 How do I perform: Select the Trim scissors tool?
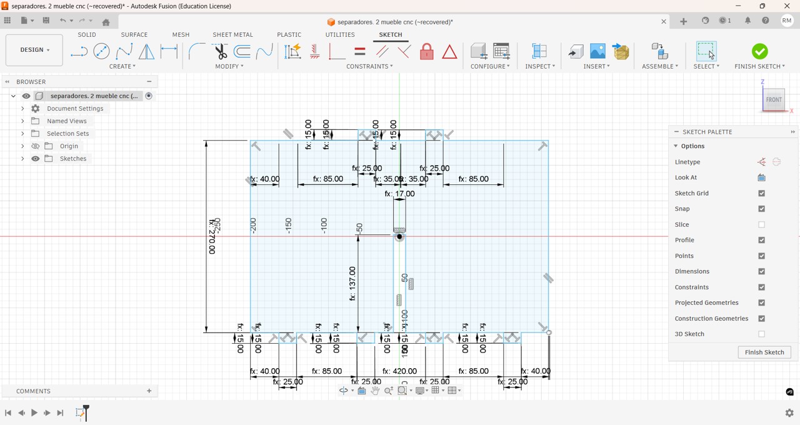coord(219,51)
